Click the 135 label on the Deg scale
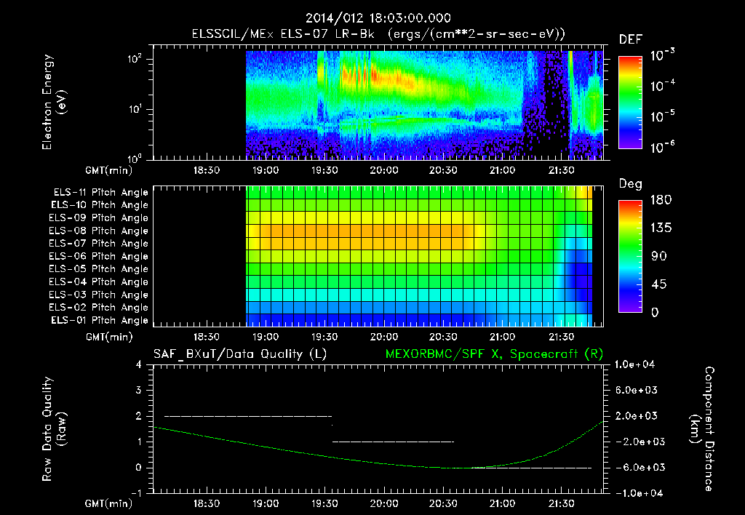 tap(661, 228)
